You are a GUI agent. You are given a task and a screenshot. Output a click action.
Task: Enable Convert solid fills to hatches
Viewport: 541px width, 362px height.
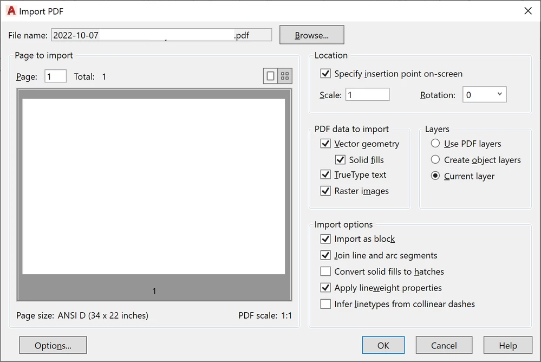325,271
